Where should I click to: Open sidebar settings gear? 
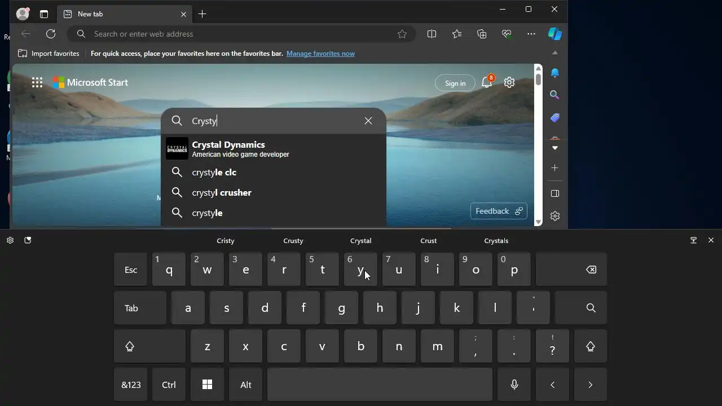pos(555,216)
